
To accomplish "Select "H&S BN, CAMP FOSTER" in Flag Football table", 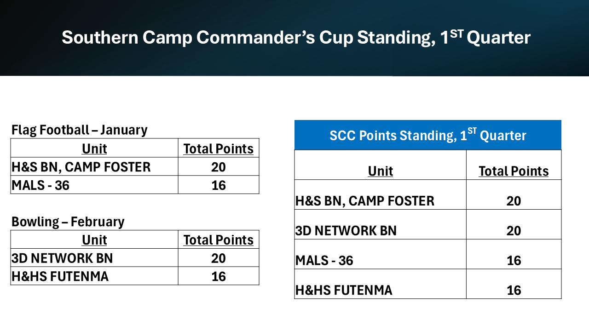I will pyautogui.click(x=81, y=167).
